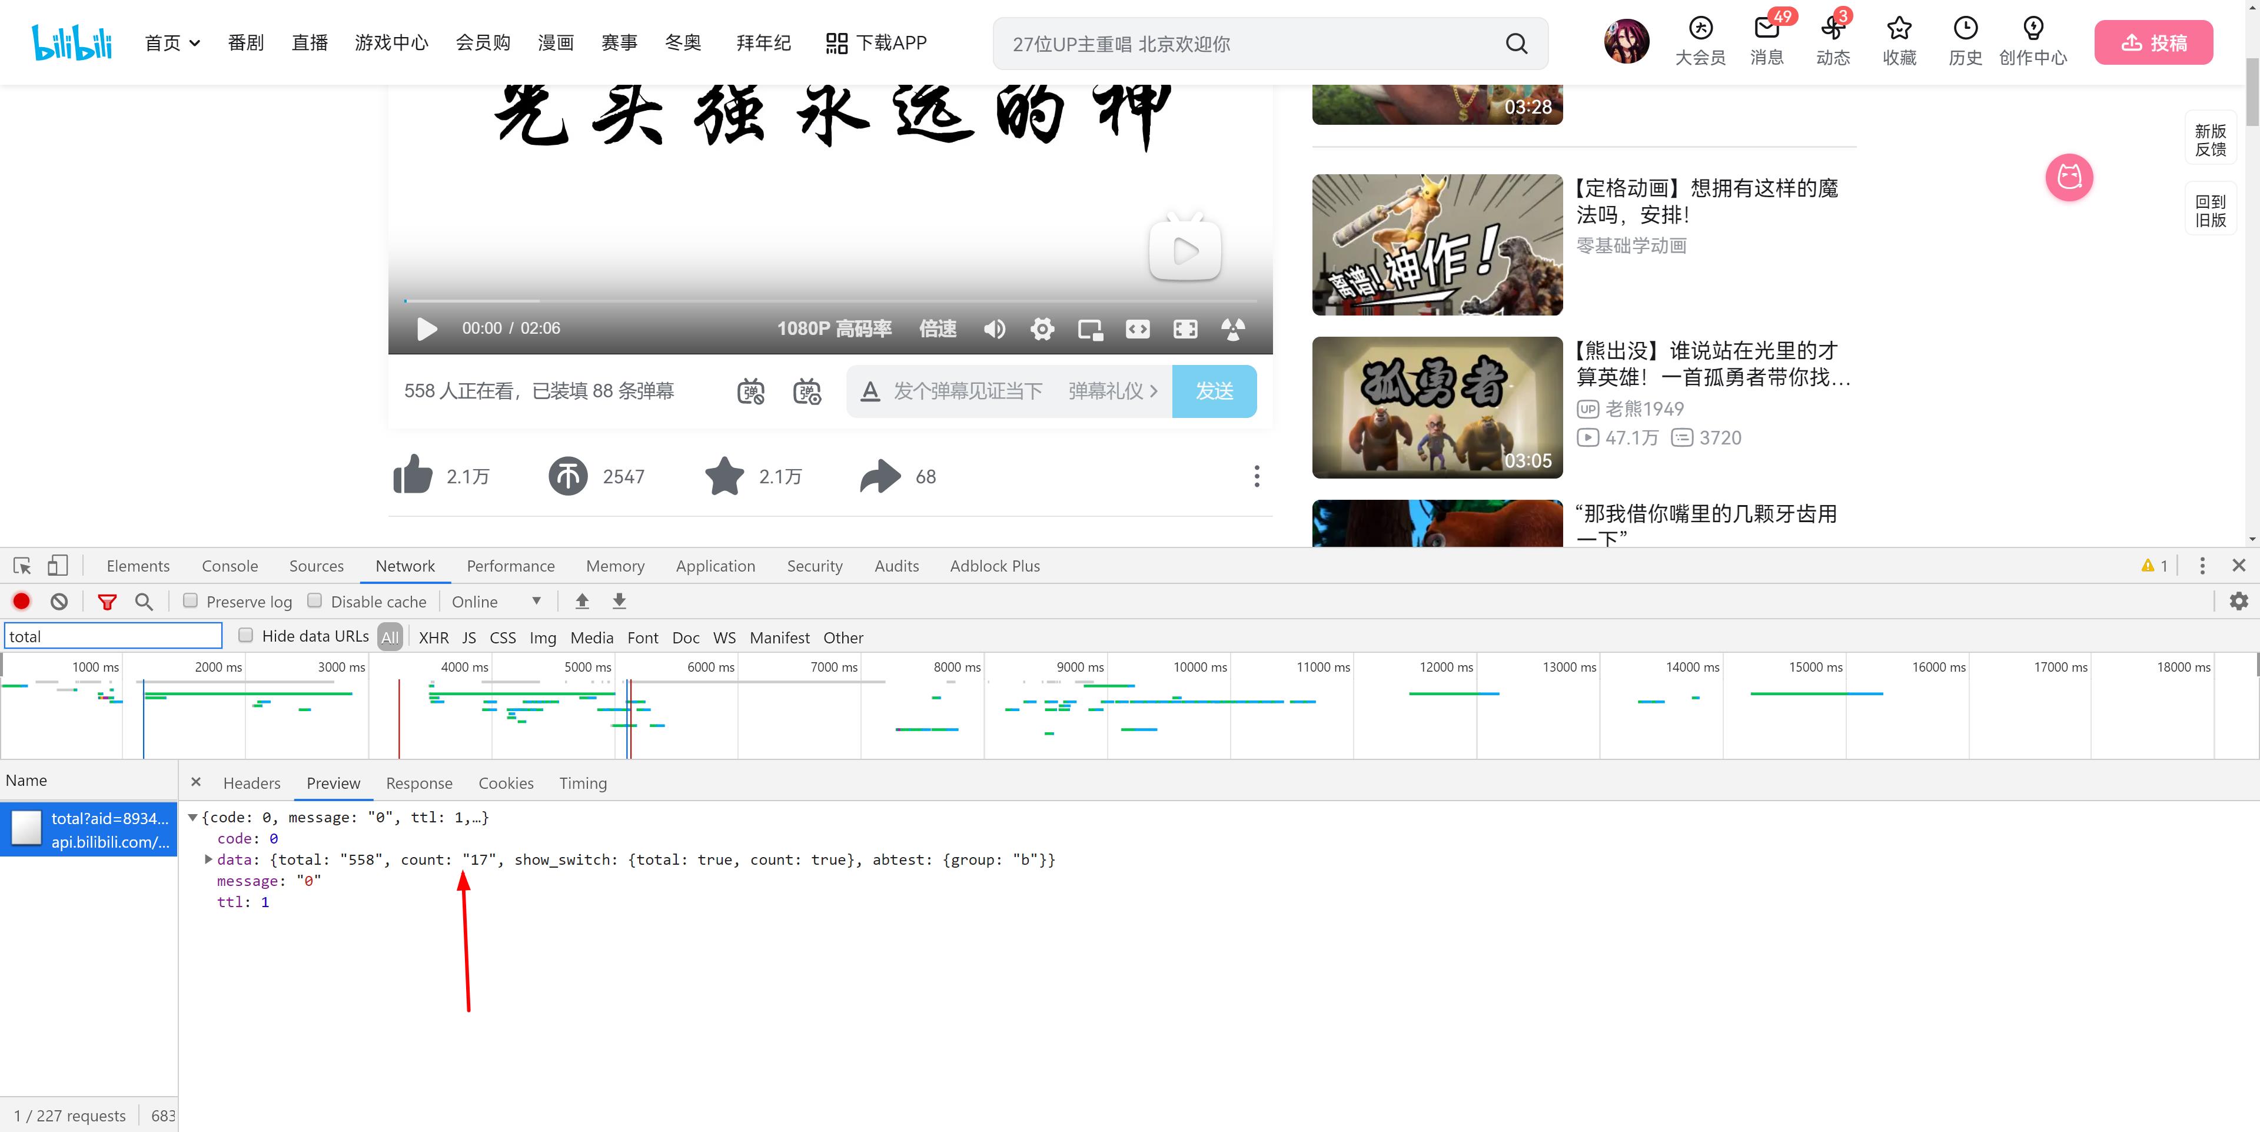Switch to Sources tab

[316, 566]
